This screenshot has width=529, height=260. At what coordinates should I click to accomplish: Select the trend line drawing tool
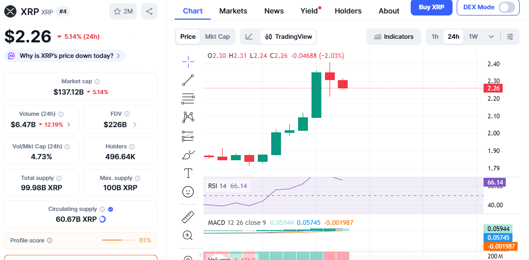pos(188,80)
